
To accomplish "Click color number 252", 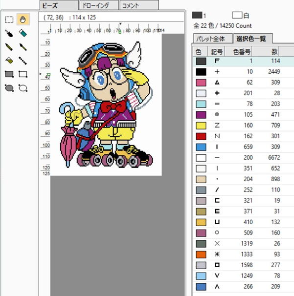I will pos(248,190).
